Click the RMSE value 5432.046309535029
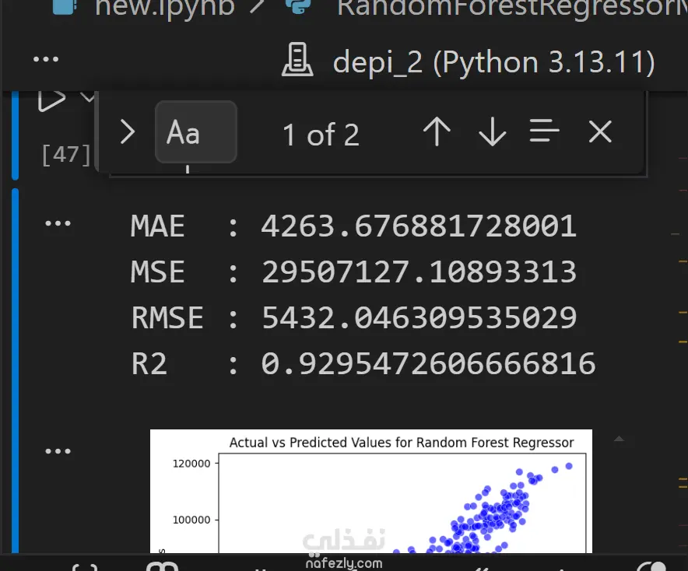Viewport: 688px width, 571px height. point(419,318)
